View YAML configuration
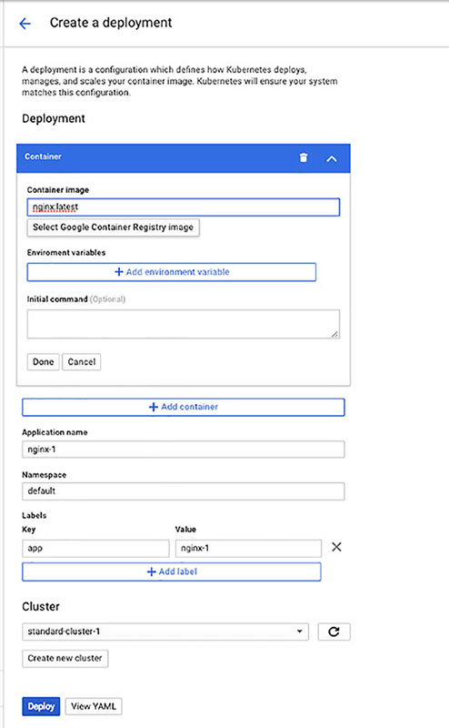449x728 pixels. click(94, 707)
